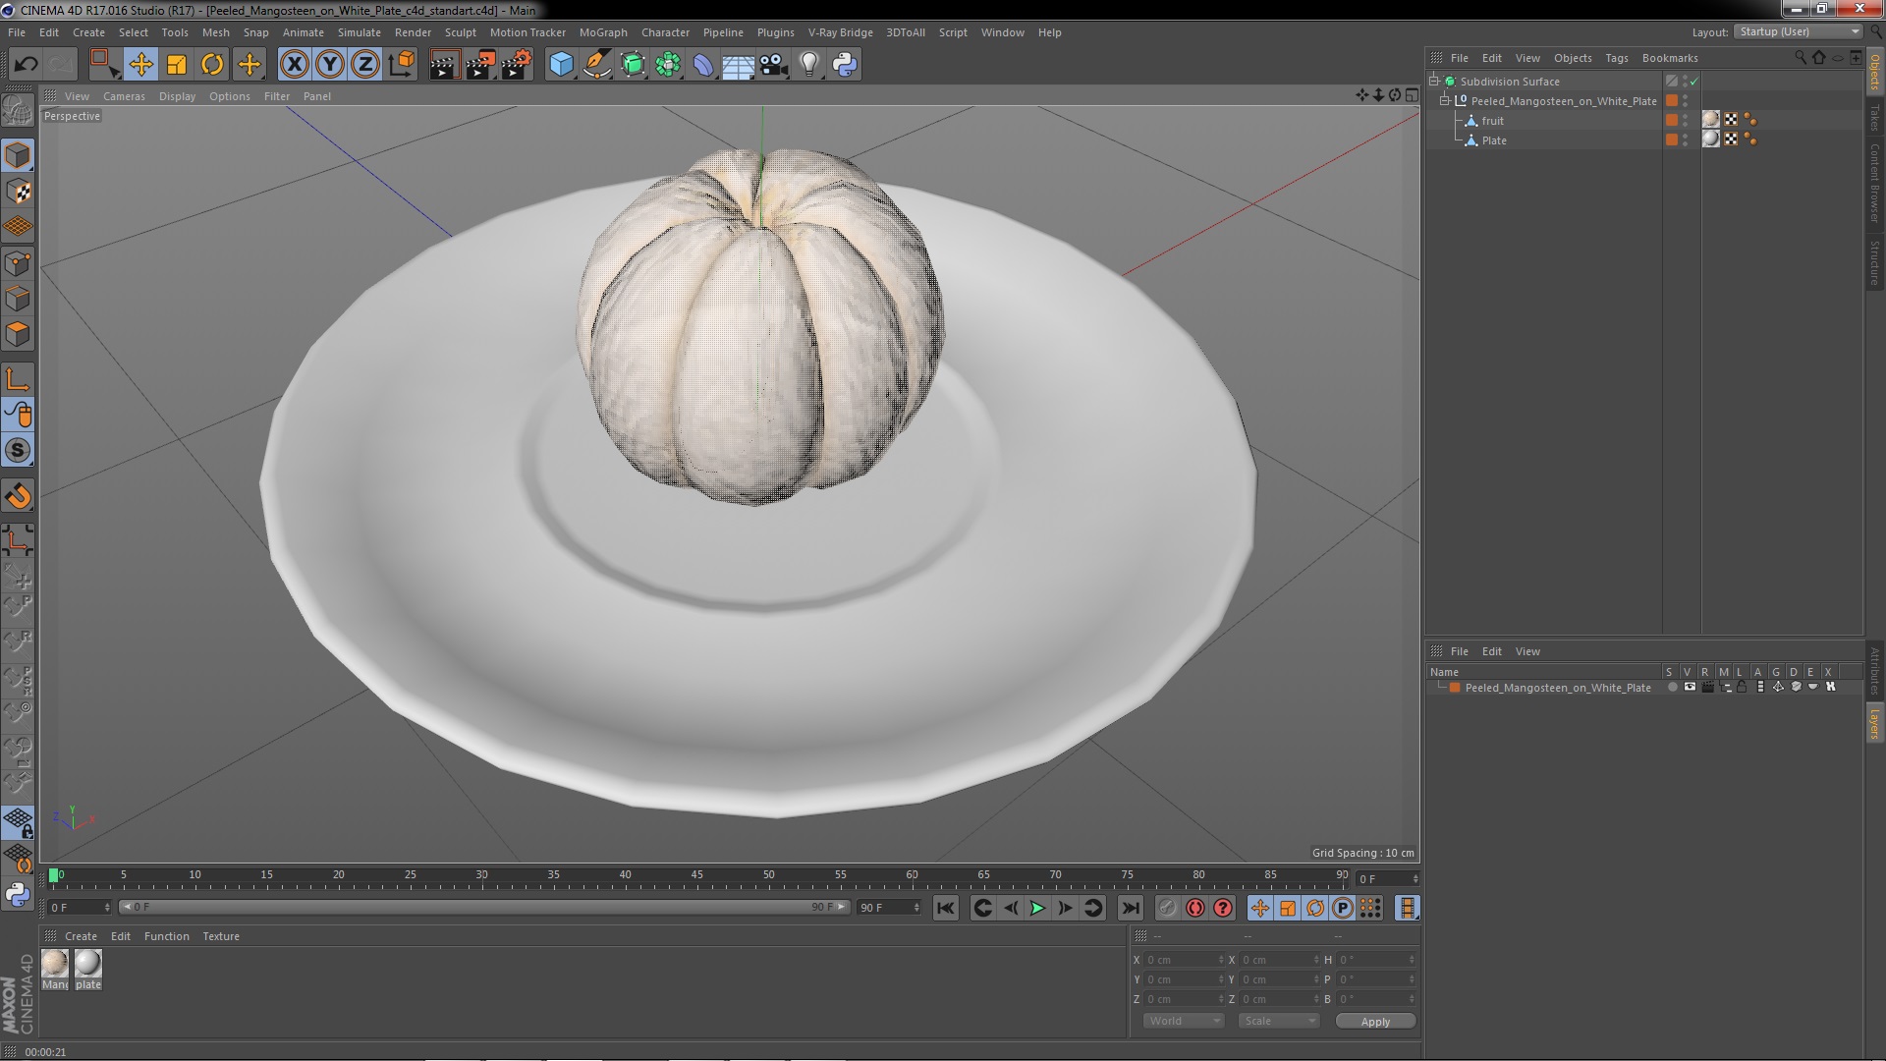Screen dimensions: 1886x1061
Task: Add a Light object
Action: 809,65
